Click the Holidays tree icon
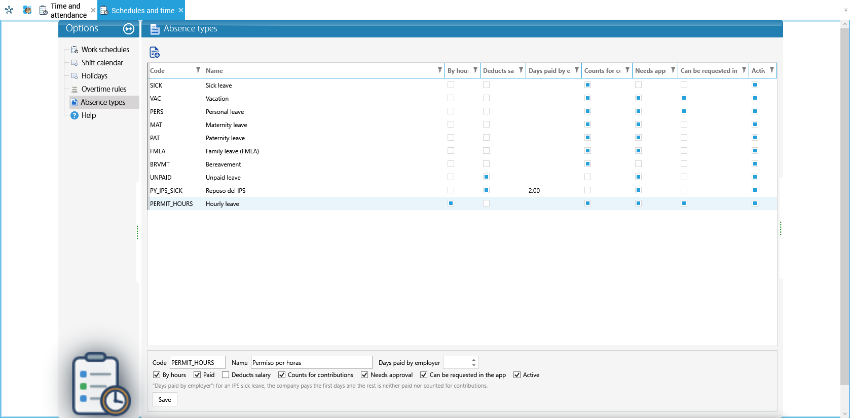This screenshot has height=418, width=850. [x=75, y=76]
